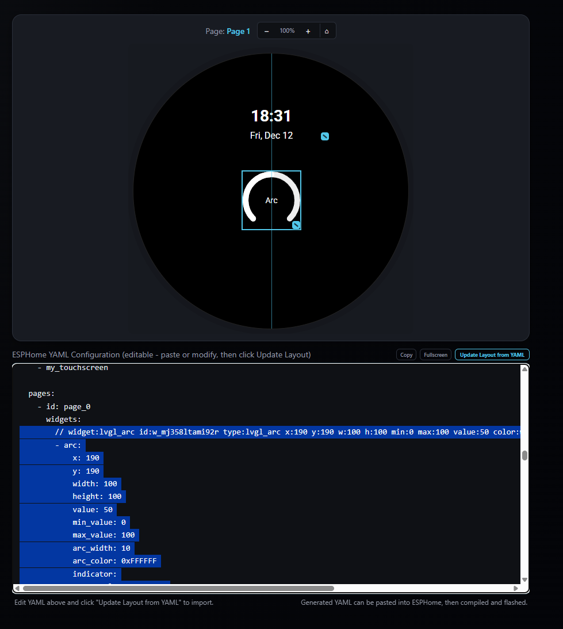Click the resize handle on the Arc widget

(x=296, y=225)
